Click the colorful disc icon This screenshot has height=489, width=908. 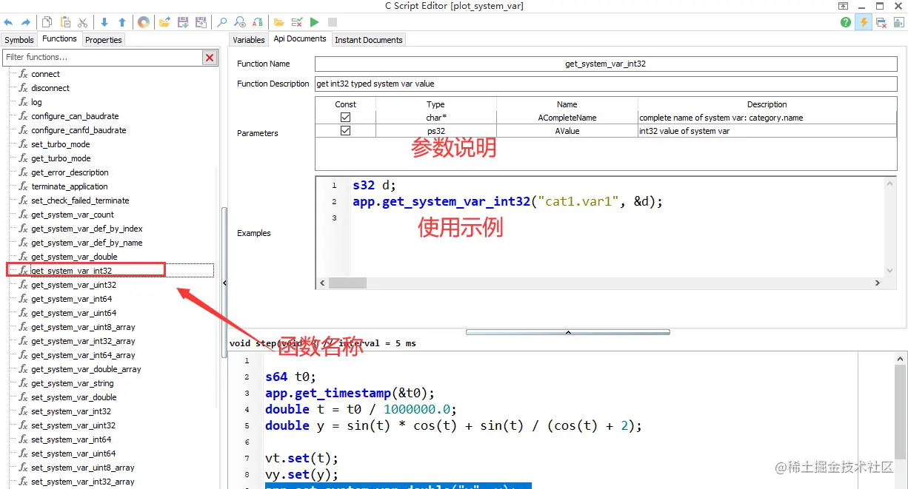click(144, 22)
